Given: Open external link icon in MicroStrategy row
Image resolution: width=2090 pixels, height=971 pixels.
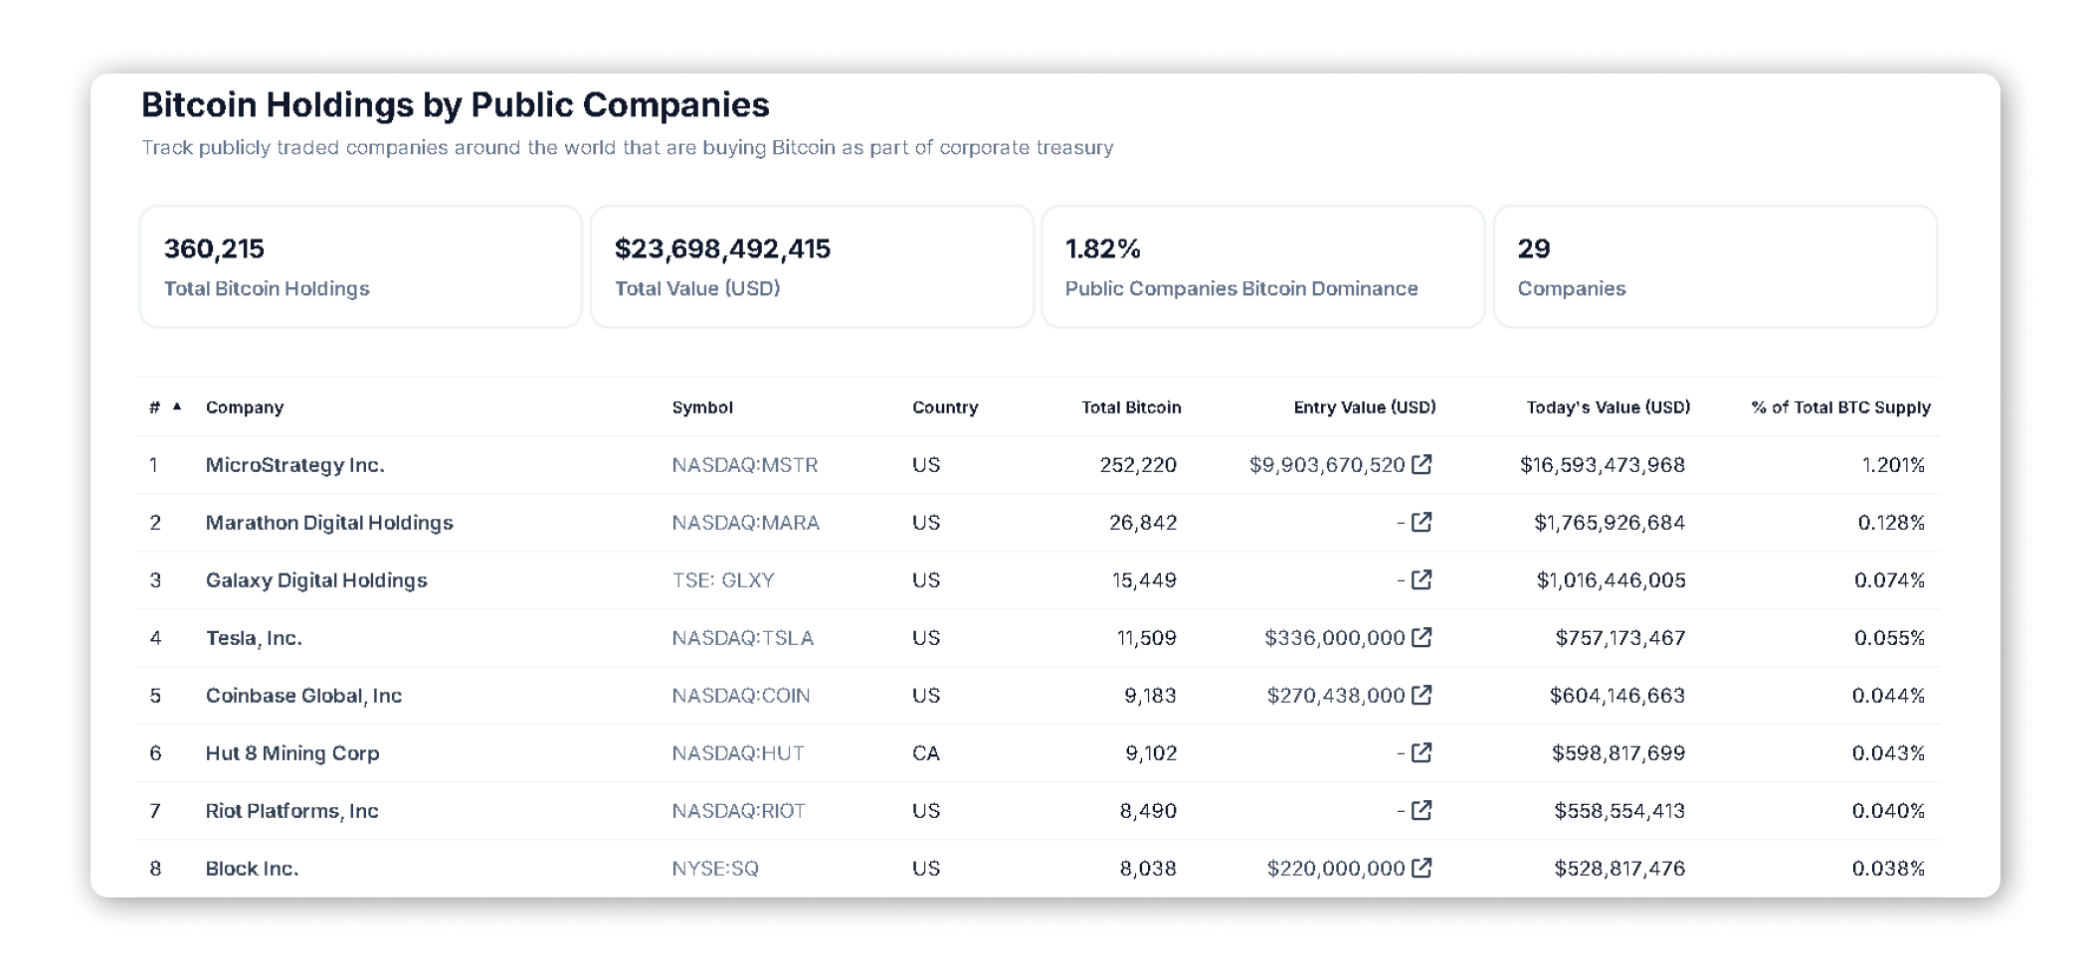Looking at the screenshot, I should click(x=1422, y=464).
